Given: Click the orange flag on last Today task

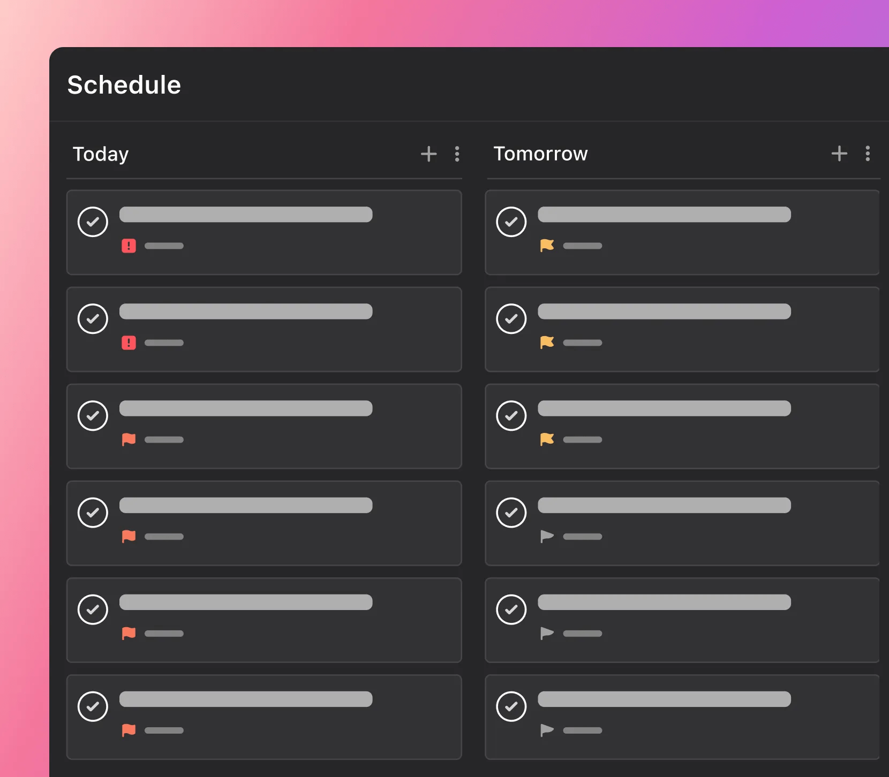Looking at the screenshot, I should [x=129, y=730].
